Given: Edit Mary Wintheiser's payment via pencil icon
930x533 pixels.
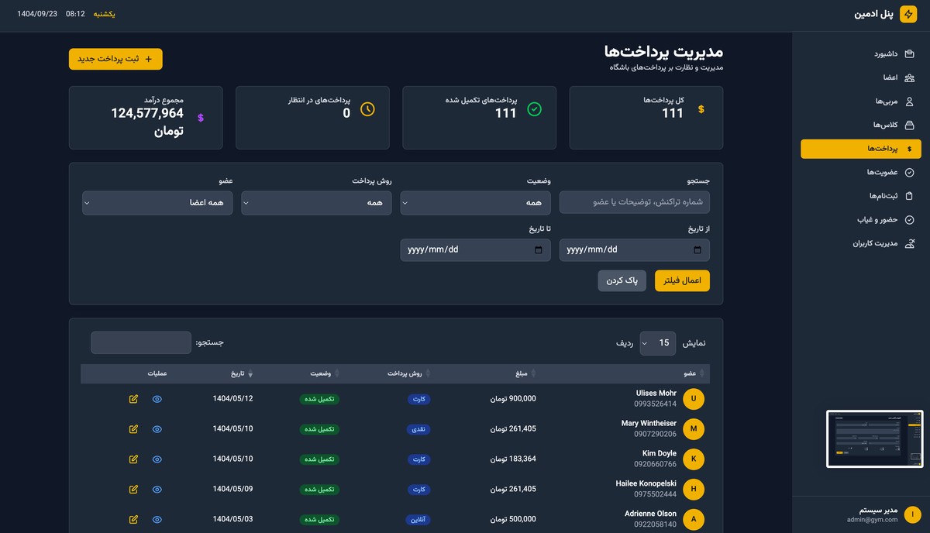Looking at the screenshot, I should pos(133,428).
